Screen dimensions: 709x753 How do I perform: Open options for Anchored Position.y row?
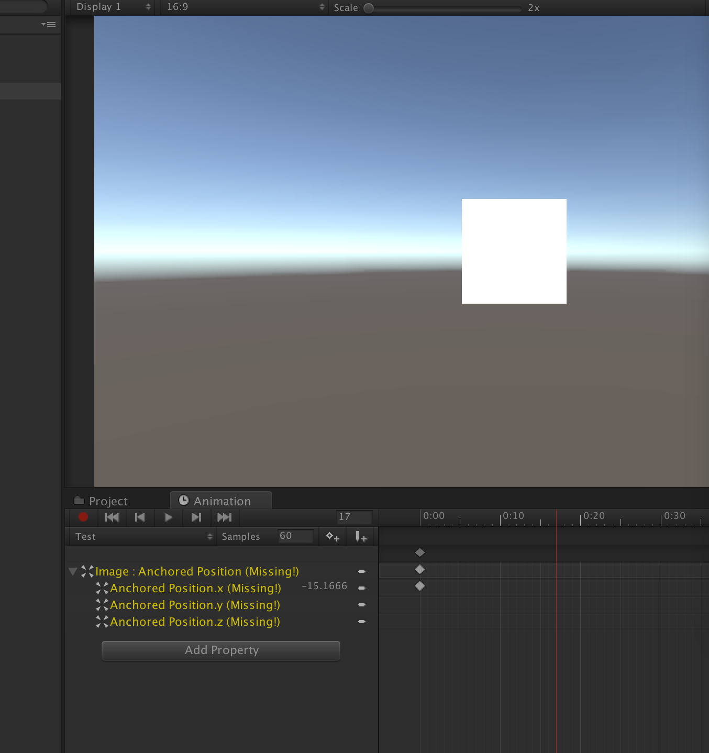[x=362, y=605]
